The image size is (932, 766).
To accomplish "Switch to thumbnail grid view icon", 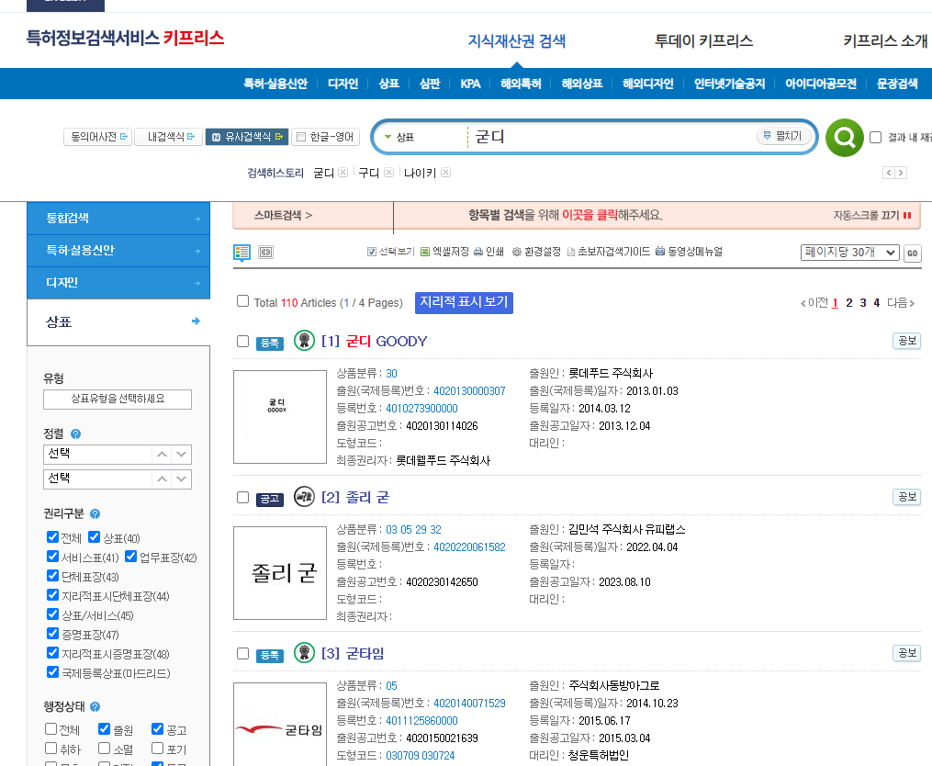I will coord(265,253).
